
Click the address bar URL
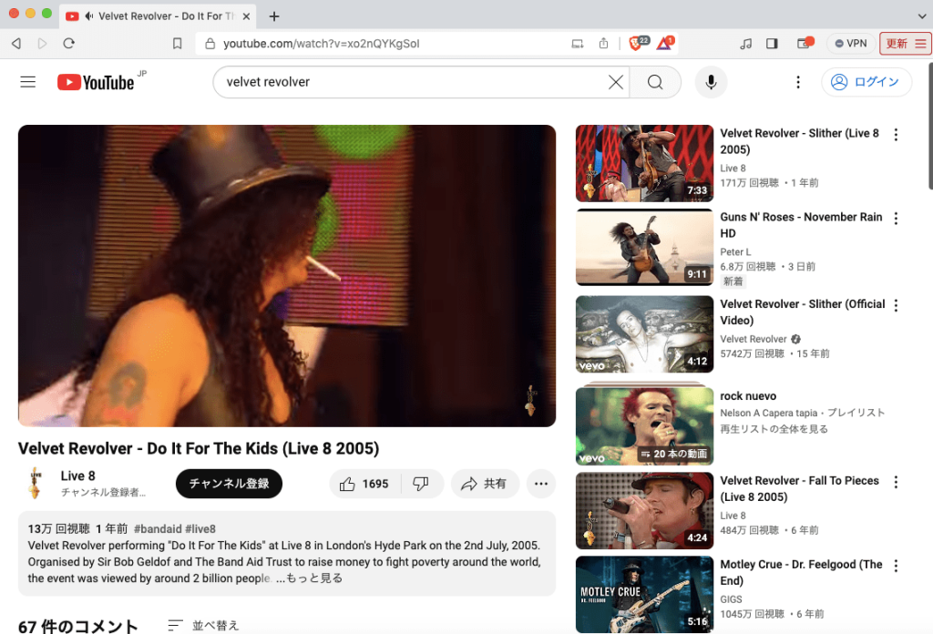322,44
